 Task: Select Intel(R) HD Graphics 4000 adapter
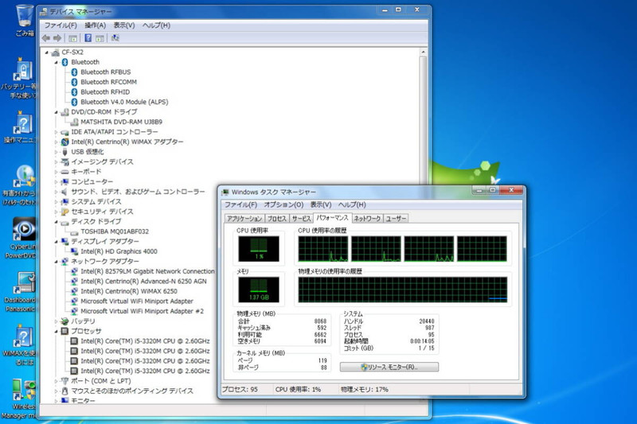(x=119, y=251)
